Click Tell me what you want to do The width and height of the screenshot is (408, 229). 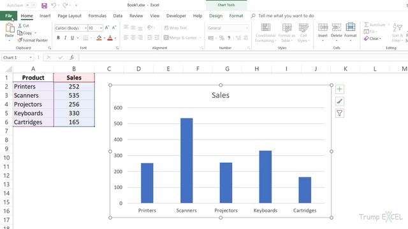coord(286,16)
